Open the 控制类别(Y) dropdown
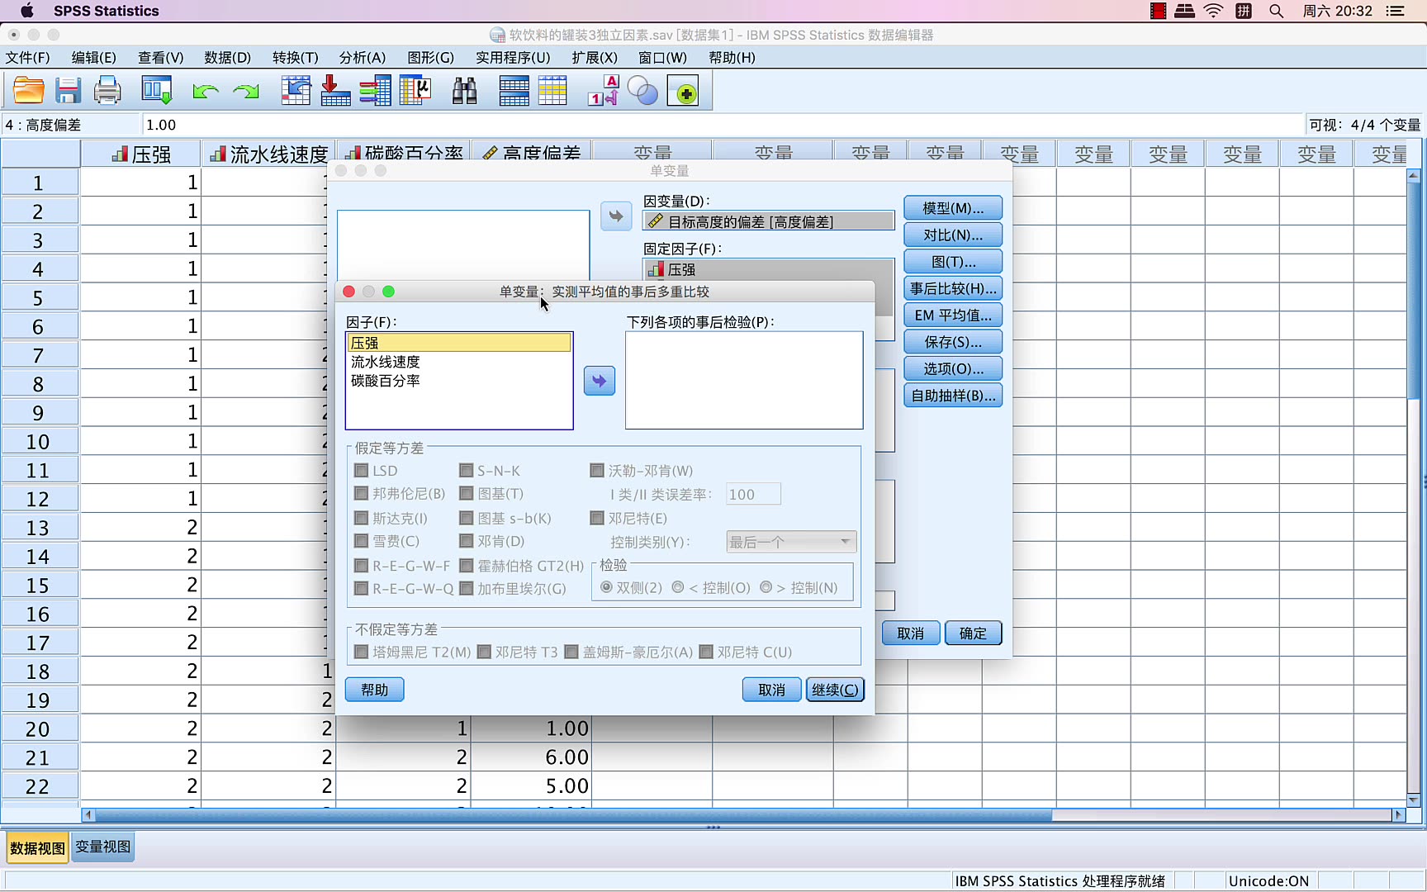Screen dimensions: 1427x892 (790, 541)
